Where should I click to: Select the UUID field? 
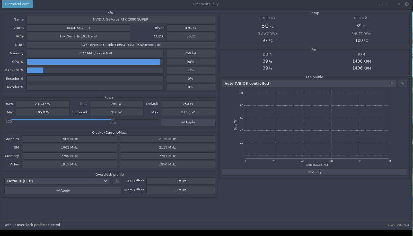[x=120, y=45]
